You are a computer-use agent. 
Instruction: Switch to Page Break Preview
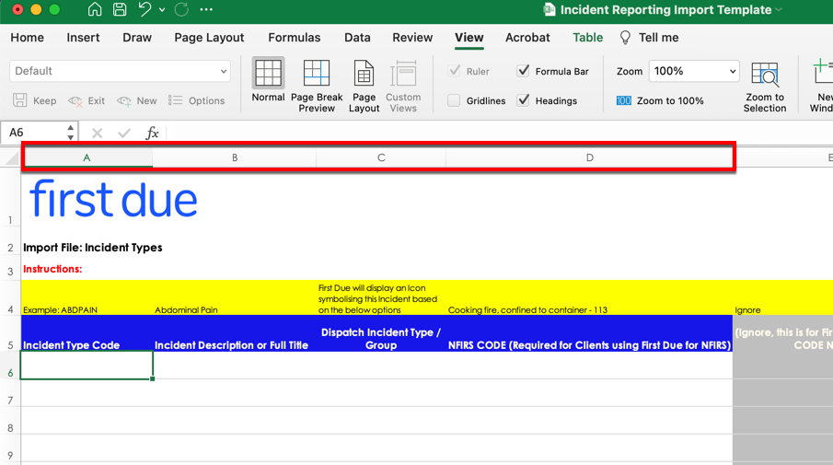tap(317, 86)
